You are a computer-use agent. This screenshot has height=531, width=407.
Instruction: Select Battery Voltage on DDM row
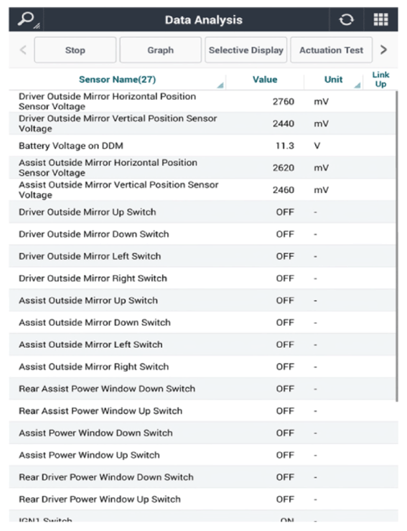tap(202, 146)
